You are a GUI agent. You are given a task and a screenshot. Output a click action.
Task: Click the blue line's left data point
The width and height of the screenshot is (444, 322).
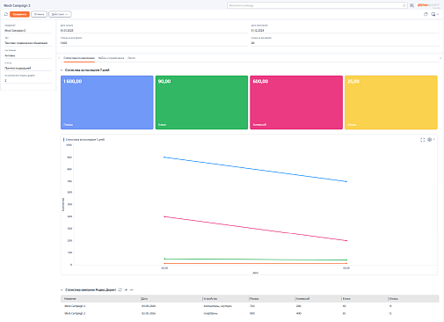coord(164,157)
